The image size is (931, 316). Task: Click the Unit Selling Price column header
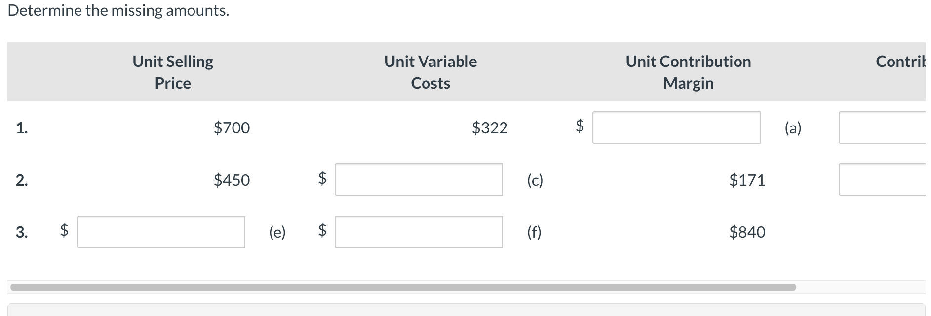point(173,72)
